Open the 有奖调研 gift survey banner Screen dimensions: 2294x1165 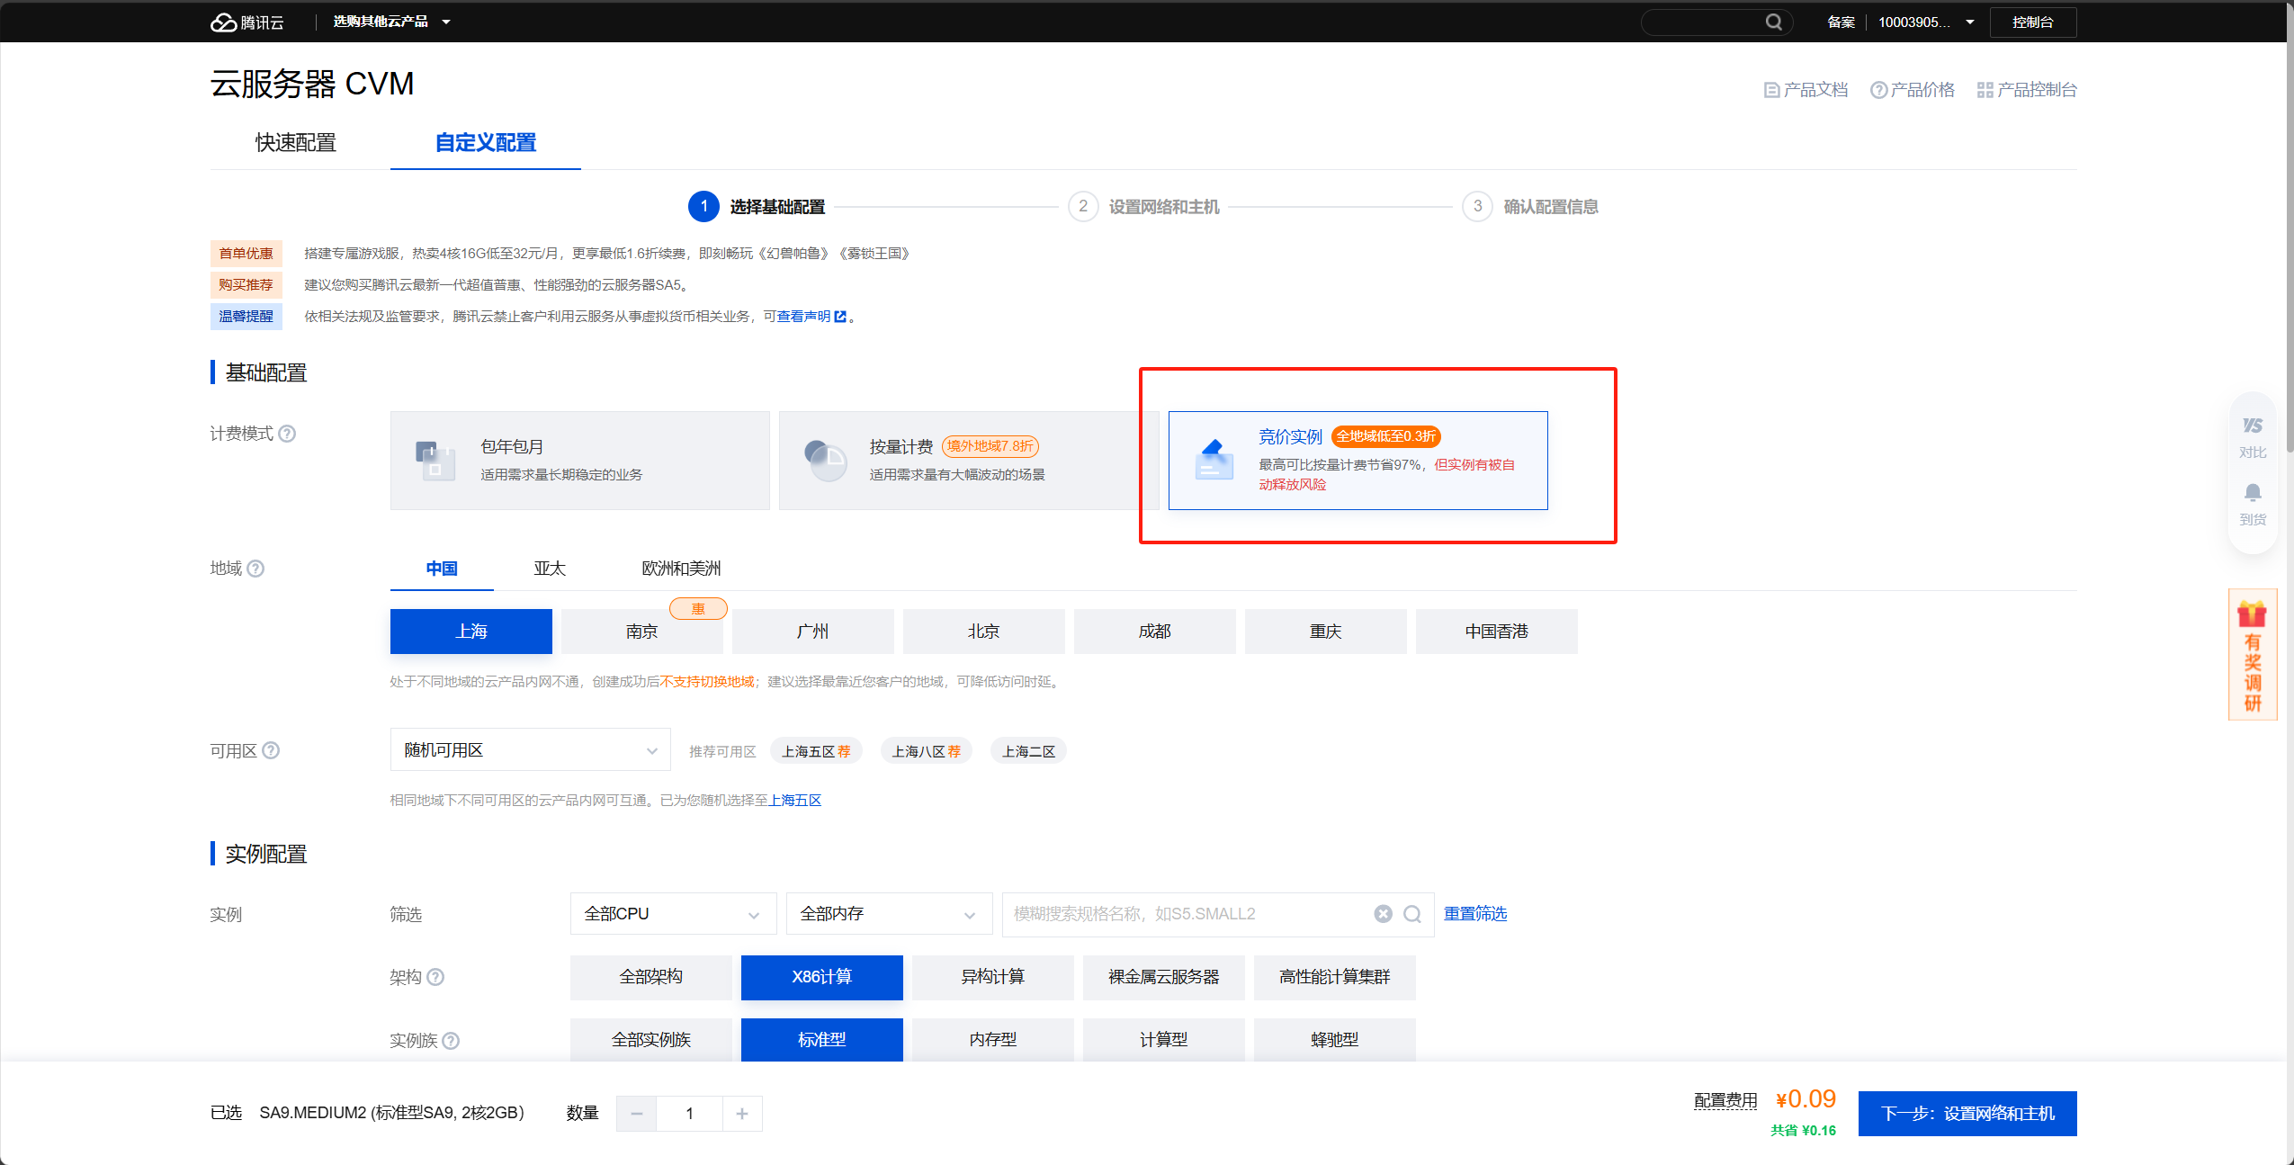(2253, 655)
